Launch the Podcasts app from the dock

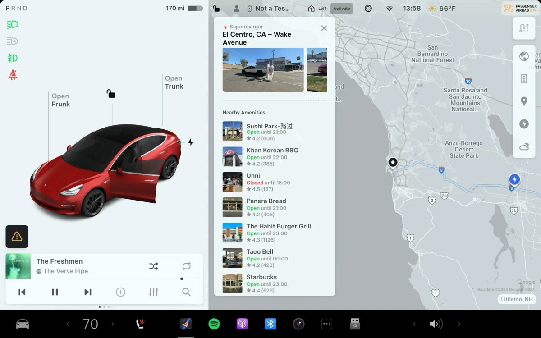click(242, 324)
